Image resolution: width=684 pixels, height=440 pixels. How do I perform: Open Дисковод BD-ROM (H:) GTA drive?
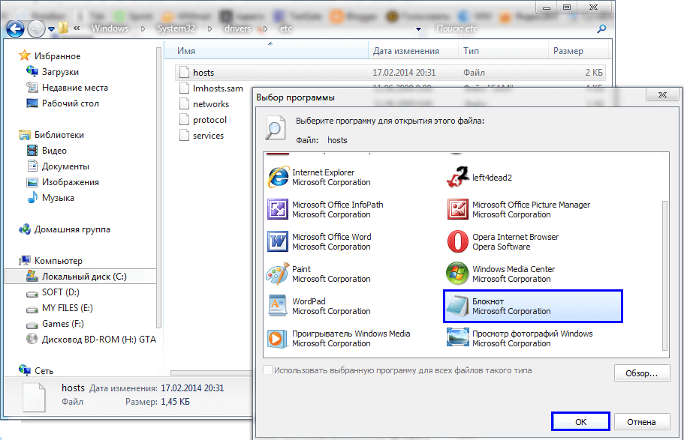91,340
